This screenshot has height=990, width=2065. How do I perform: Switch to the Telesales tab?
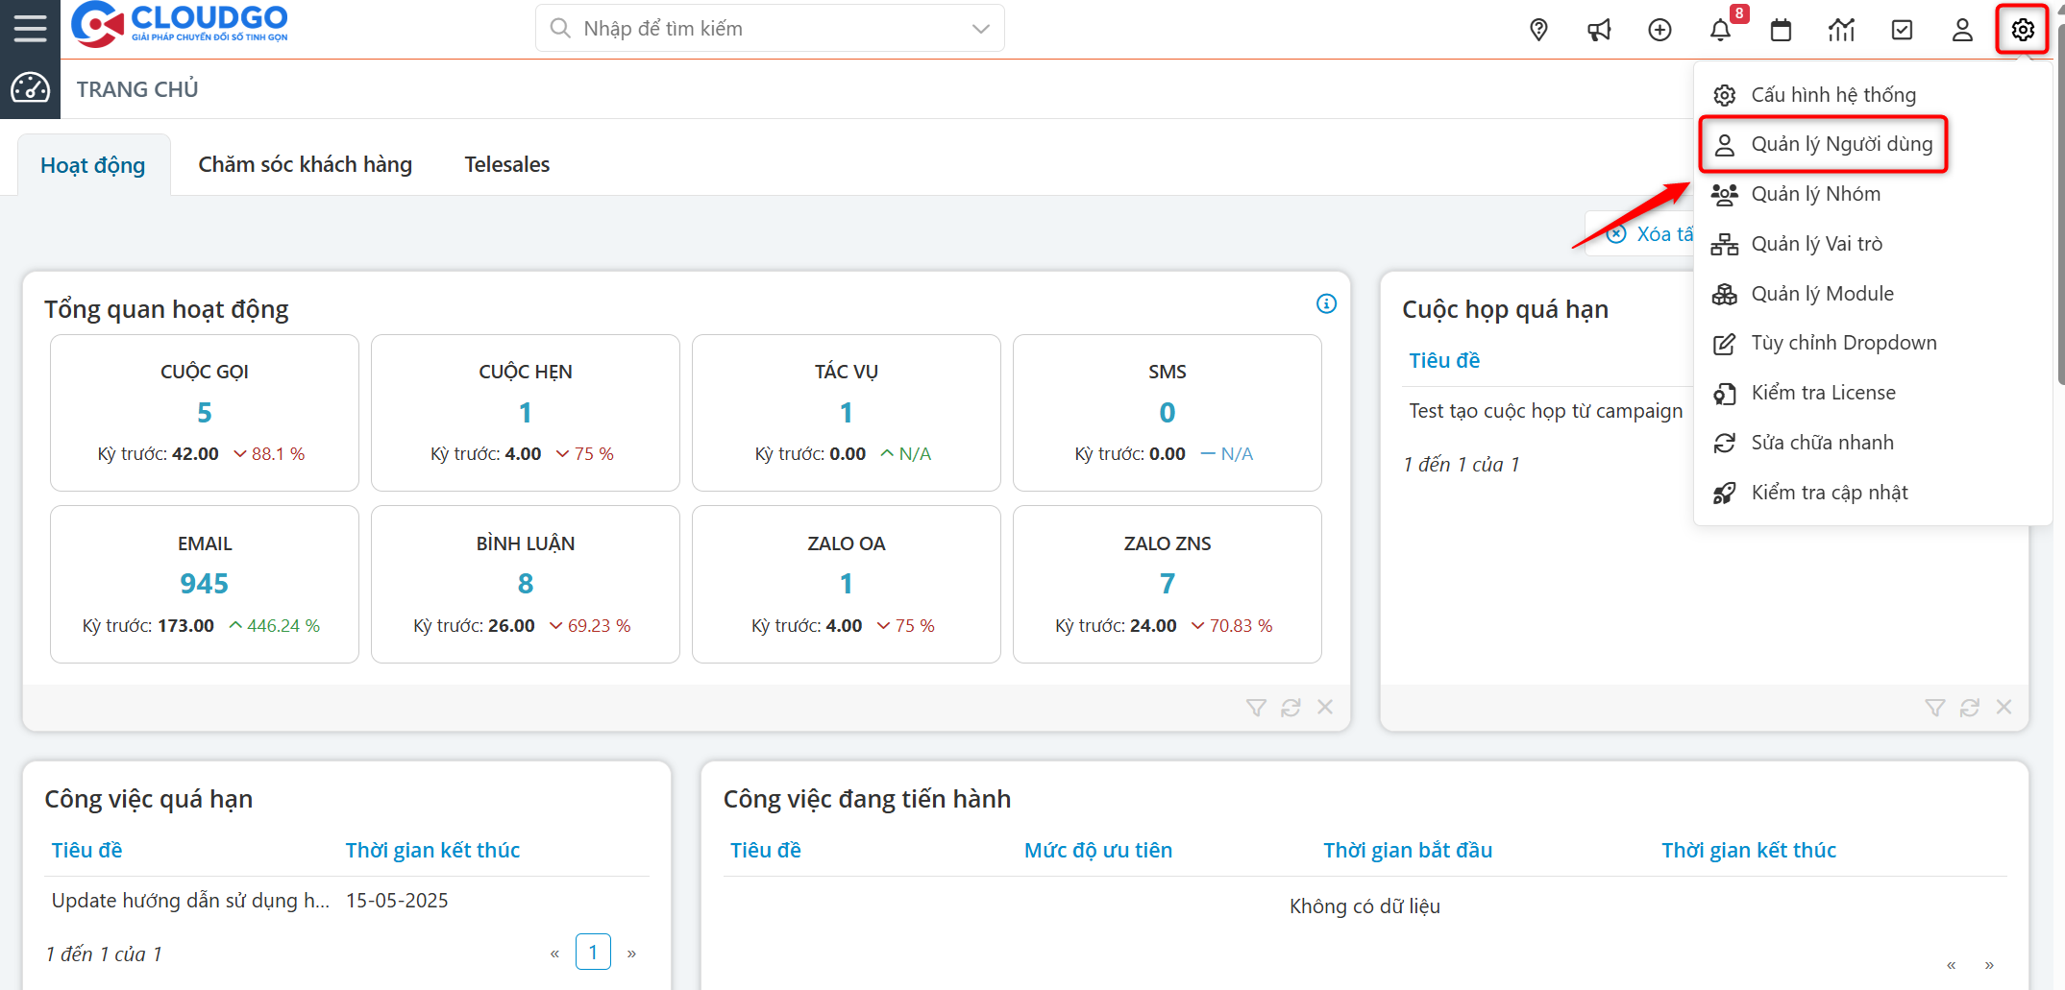[x=506, y=164]
